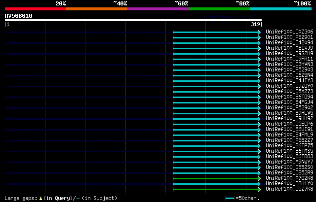Viewport: 316px width, 202px height.
Task: Choose the UniRef100_Q4JIY3 entry
Action: [x=289, y=81]
